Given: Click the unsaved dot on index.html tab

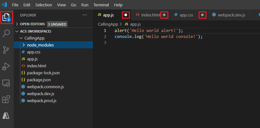Looking at the screenshot, I should pos(164,15).
